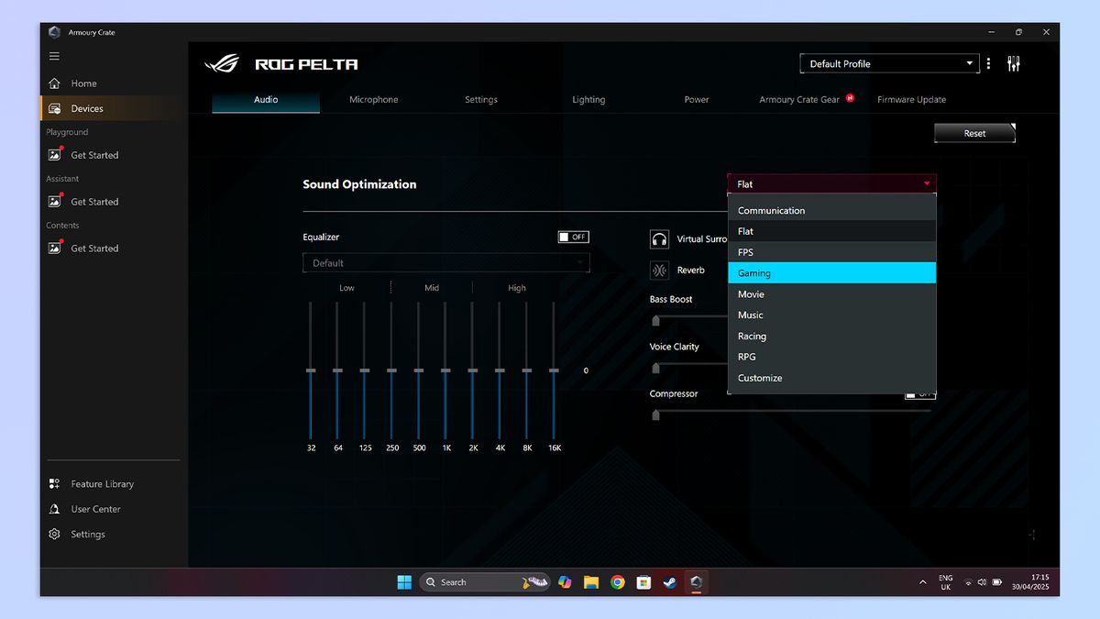Open User Center from the sidebar
The height and width of the screenshot is (619, 1100).
click(91, 509)
